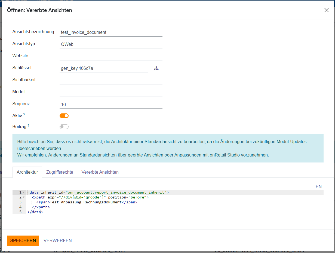Screen dimensions: 335x253
Task: Open the Sichtbarkeit dropdown field
Action: tap(111, 80)
